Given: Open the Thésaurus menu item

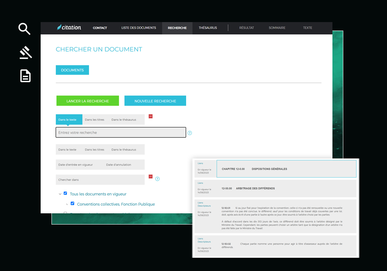Looking at the screenshot, I should point(208,28).
